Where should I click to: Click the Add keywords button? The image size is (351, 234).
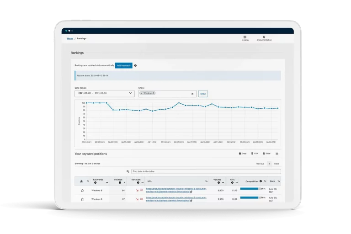pyautogui.click(x=123, y=65)
